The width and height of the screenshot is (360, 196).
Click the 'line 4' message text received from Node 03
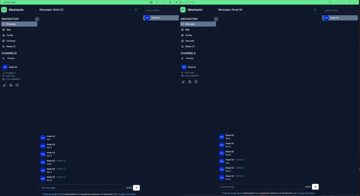point(48,148)
